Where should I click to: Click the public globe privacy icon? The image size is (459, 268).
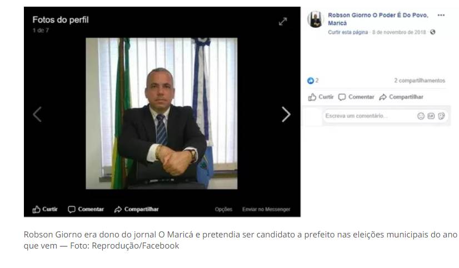coord(433,32)
